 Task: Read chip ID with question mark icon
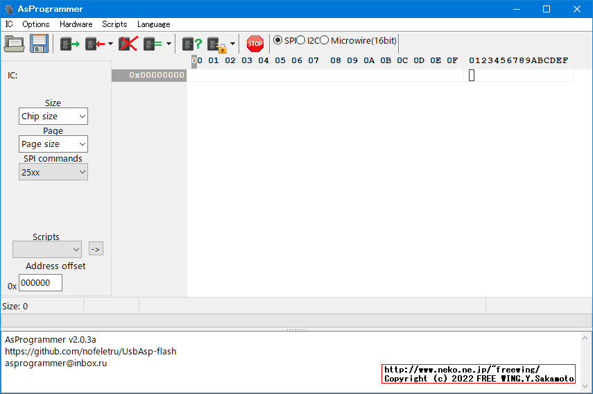(192, 44)
